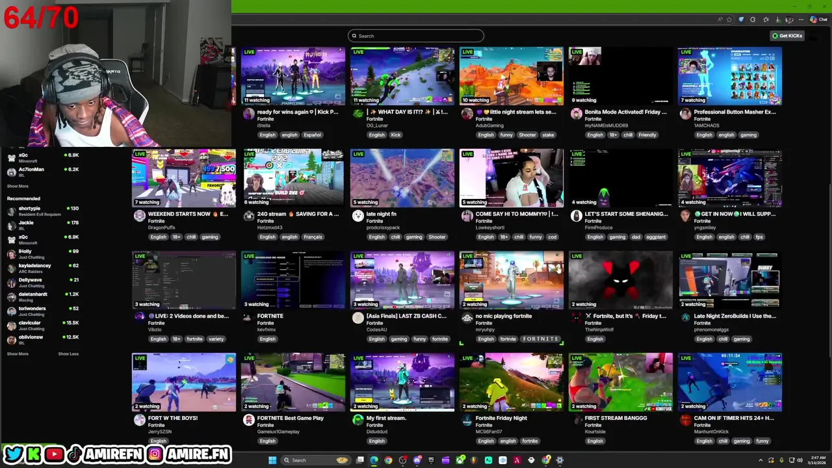Open kayladelancey channel in sidebar
Image resolution: width=832 pixels, height=468 pixels.
(43, 268)
